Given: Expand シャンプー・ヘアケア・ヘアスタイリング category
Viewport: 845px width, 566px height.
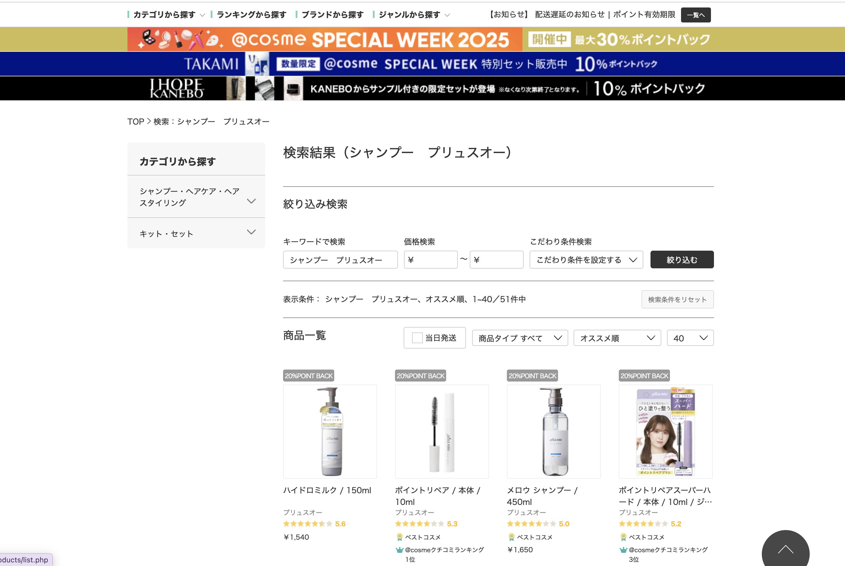Looking at the screenshot, I should [x=196, y=197].
